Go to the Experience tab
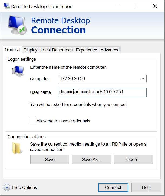 point(86,50)
